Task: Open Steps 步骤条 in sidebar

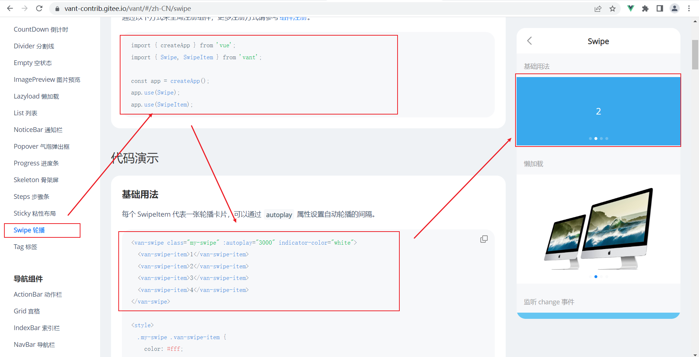Action: pos(31,197)
